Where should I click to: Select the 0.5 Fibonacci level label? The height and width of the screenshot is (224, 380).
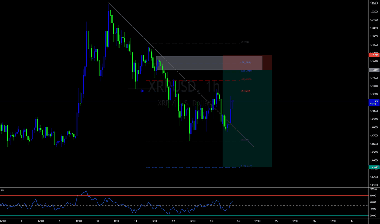click(245, 91)
